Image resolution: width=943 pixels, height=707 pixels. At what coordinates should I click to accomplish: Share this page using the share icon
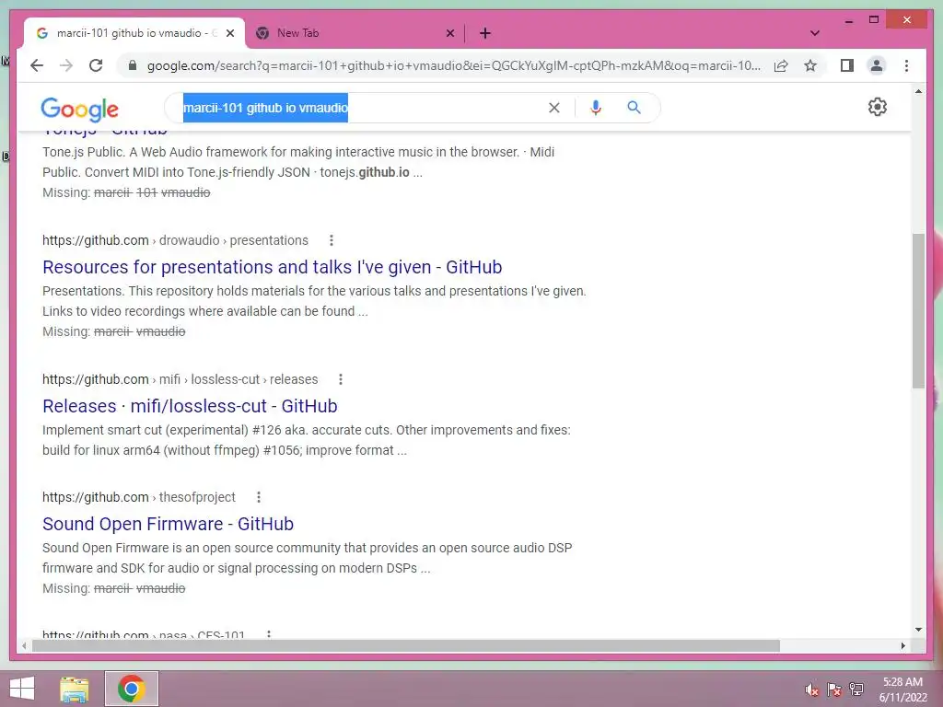[x=781, y=65]
